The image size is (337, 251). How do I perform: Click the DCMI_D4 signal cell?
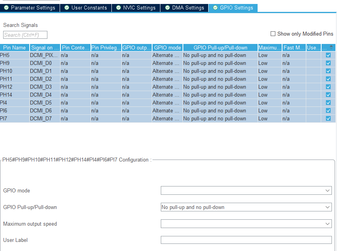(45, 95)
